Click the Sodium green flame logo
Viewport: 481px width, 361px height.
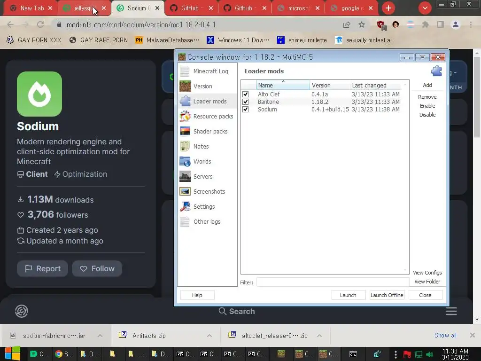39,94
